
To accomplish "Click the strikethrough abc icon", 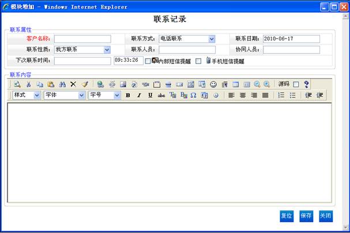I will click(x=161, y=95).
